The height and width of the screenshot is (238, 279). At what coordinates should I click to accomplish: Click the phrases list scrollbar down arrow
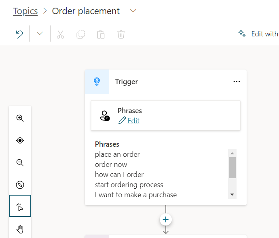coord(232,195)
